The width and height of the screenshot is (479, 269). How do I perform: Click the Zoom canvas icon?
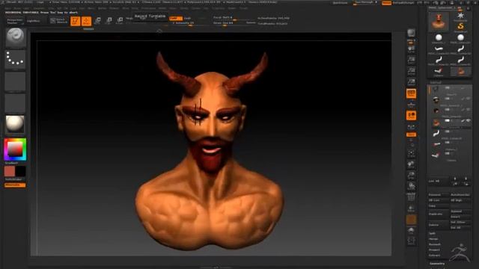[x=411, y=60]
